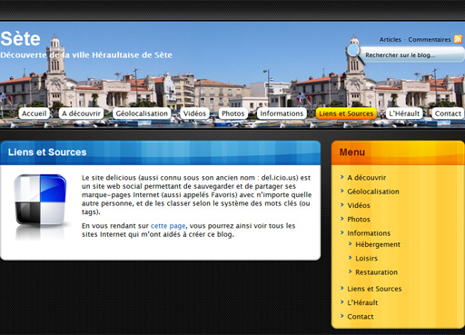The height and width of the screenshot is (335, 465).
Task: Click the arrow bullet beside Restauration
Action: tap(350, 271)
